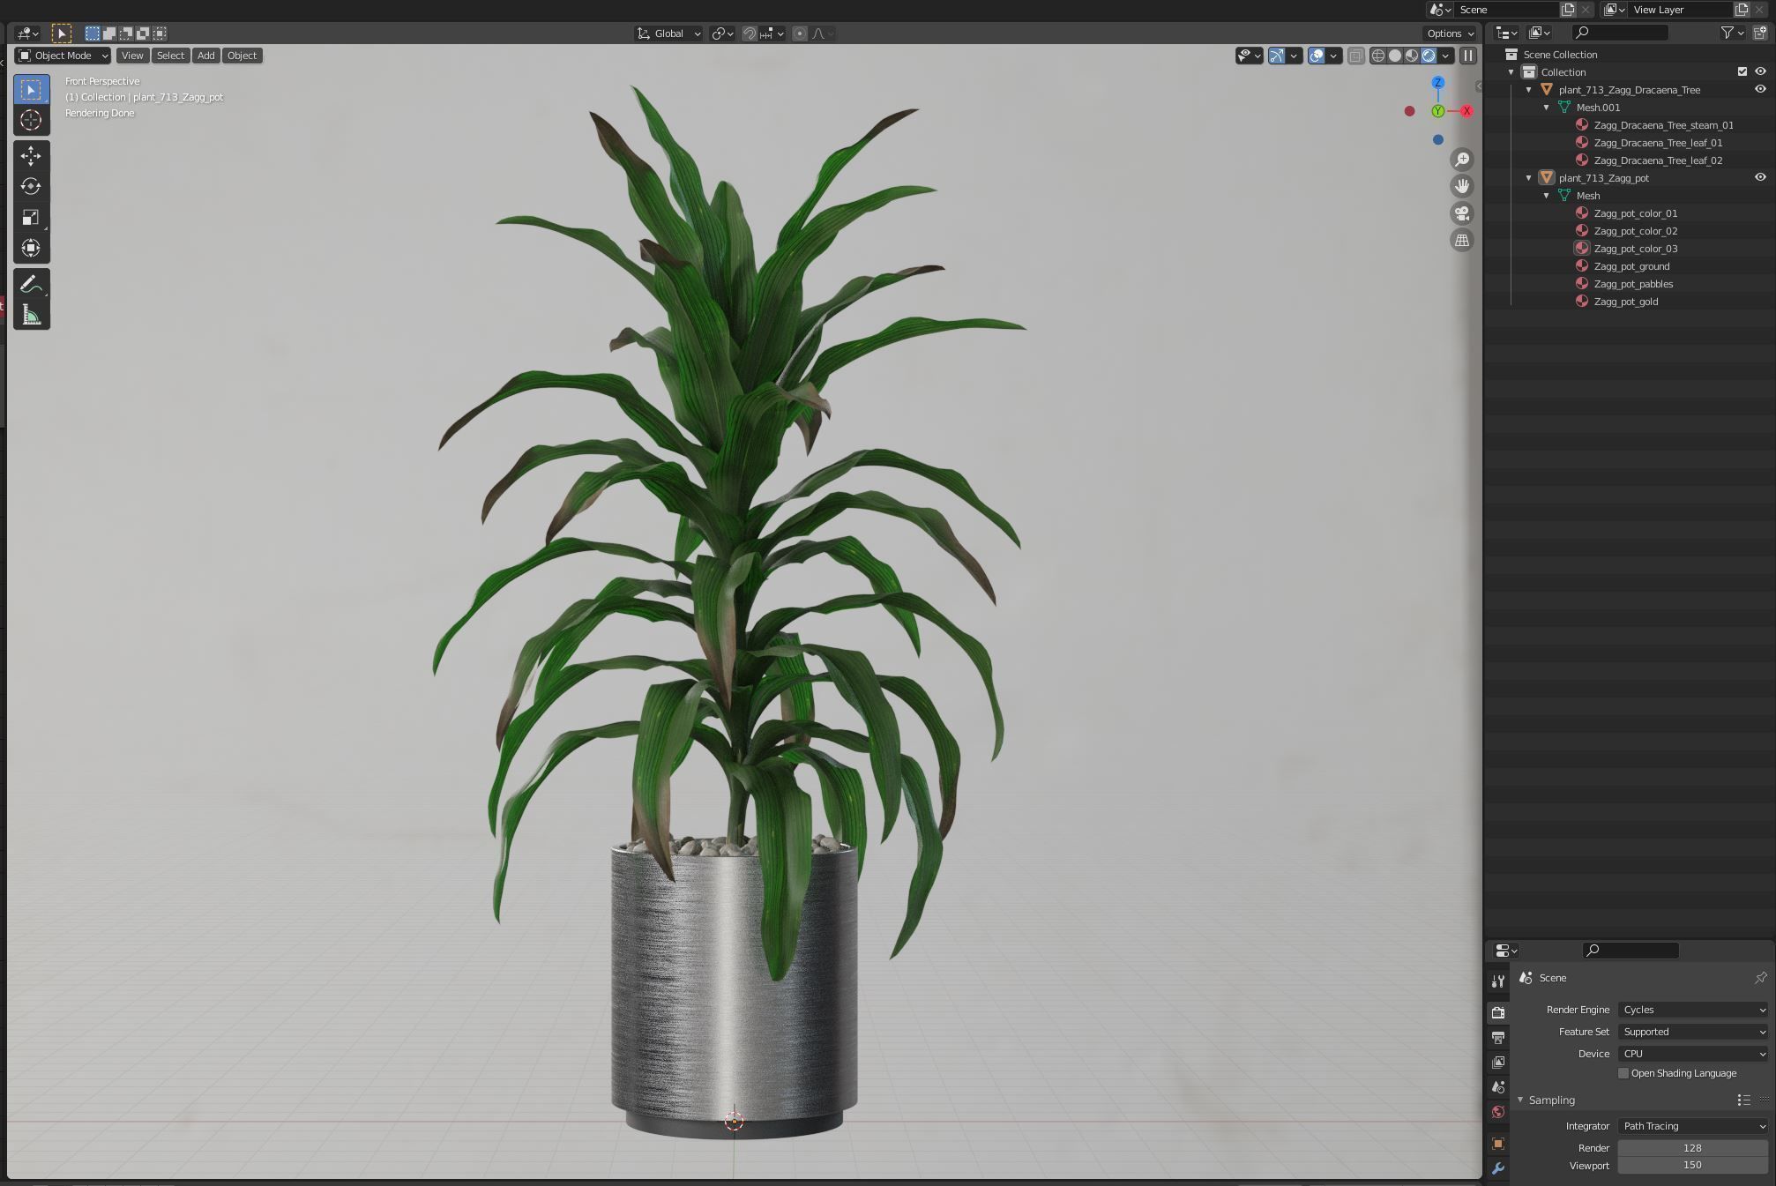Click Render samples field 128
Image resolution: width=1776 pixels, height=1186 pixels.
point(1693,1148)
